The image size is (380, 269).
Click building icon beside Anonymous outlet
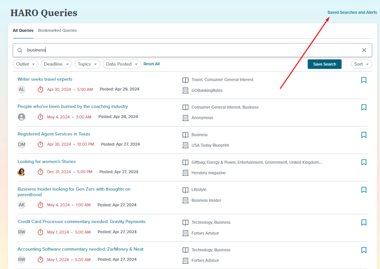[186, 118]
